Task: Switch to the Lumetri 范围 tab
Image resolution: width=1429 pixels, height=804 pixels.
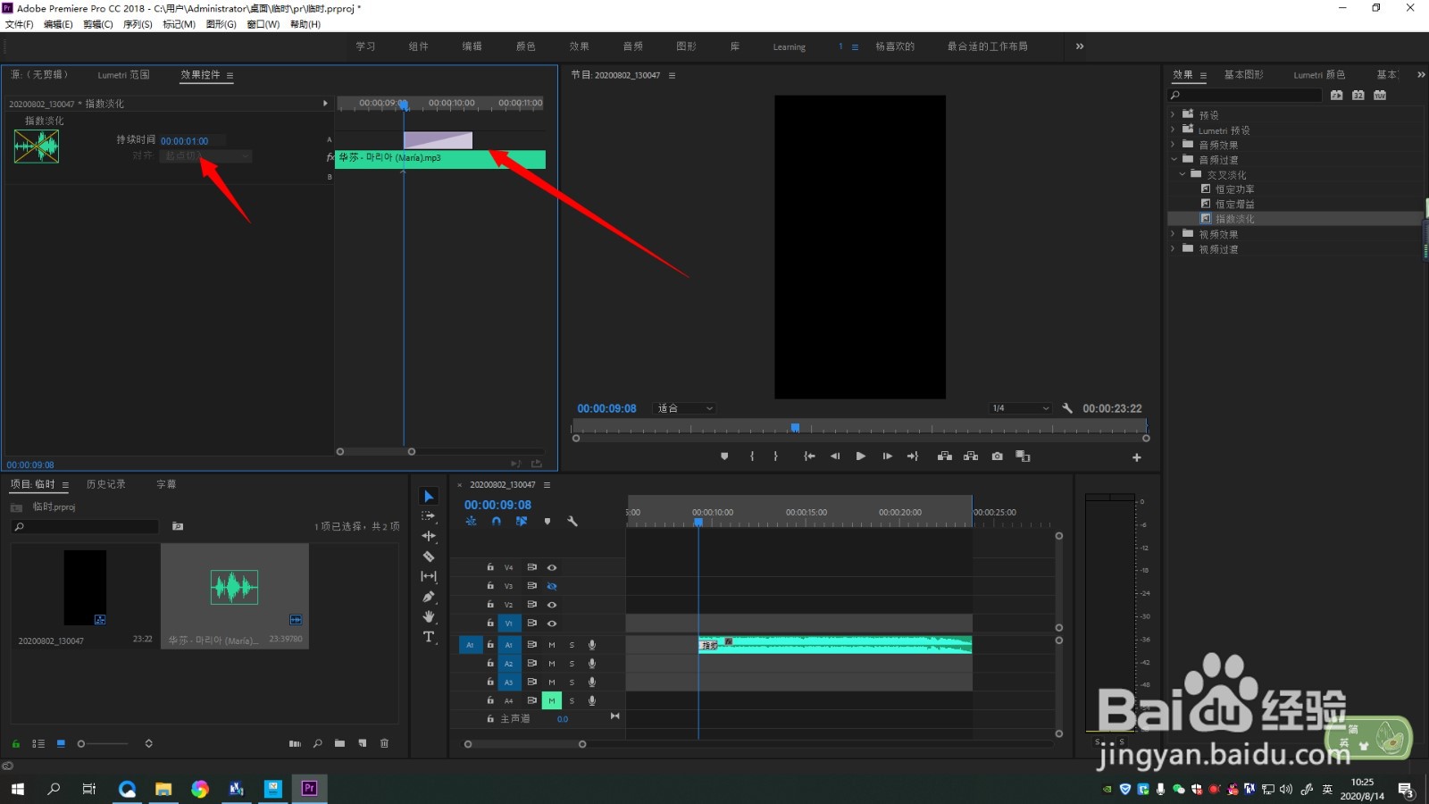Action: (x=123, y=75)
